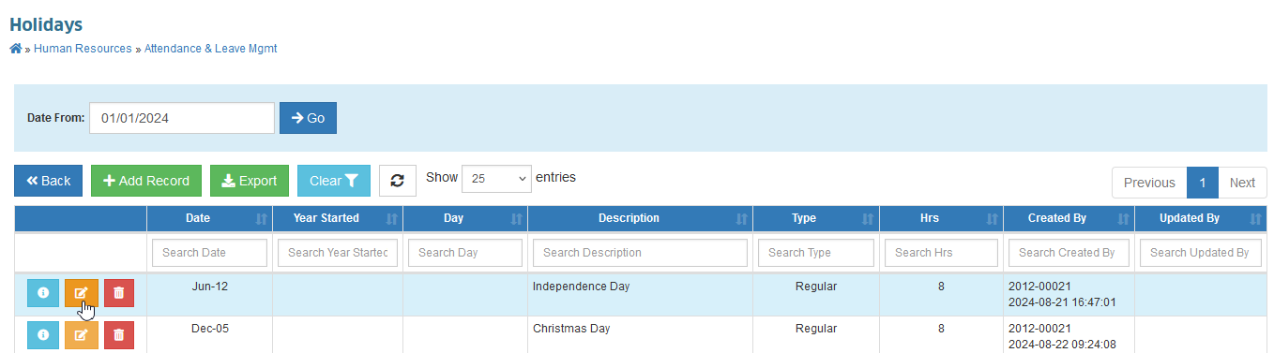
Task: Click the refresh icon button
Action: pos(398,181)
